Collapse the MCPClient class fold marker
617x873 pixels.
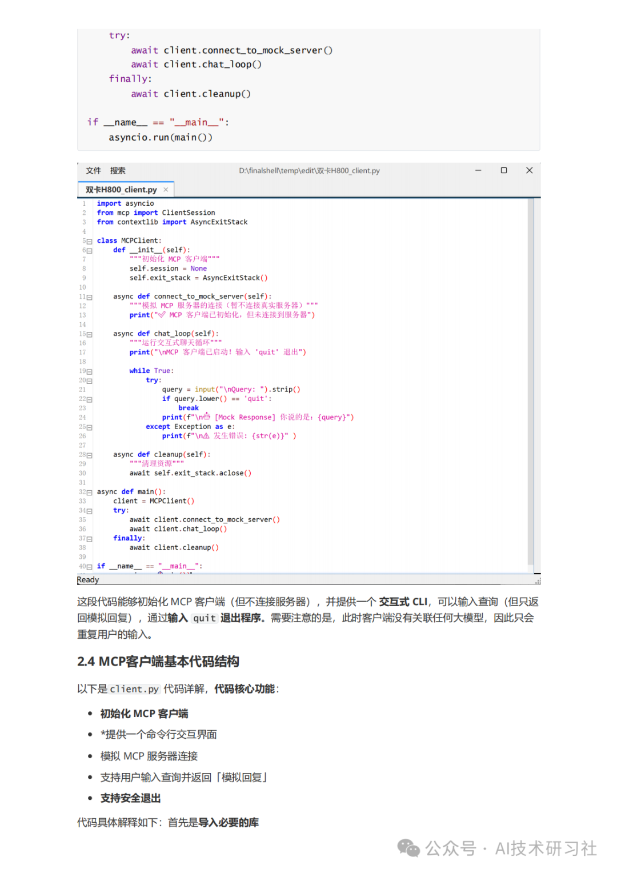pos(90,241)
